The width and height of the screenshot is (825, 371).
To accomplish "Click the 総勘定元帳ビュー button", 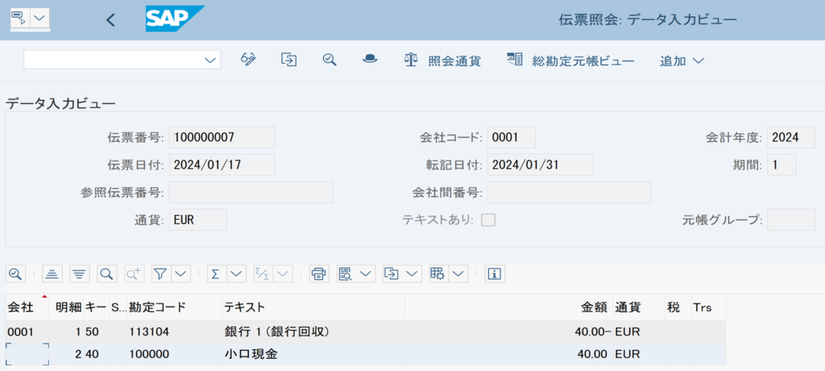I will tap(570, 60).
